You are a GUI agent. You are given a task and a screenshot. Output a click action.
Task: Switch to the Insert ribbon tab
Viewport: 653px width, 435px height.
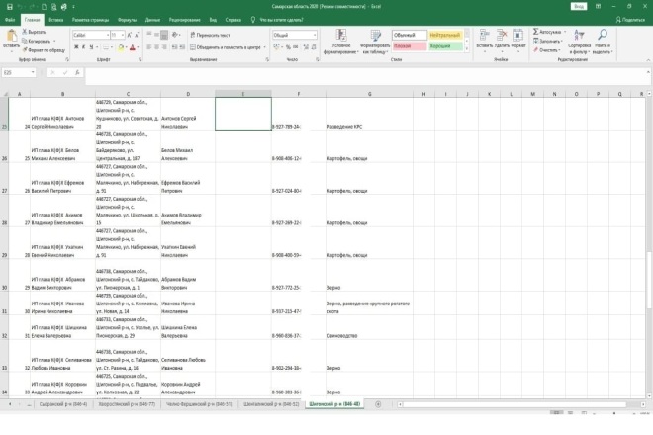(55, 20)
